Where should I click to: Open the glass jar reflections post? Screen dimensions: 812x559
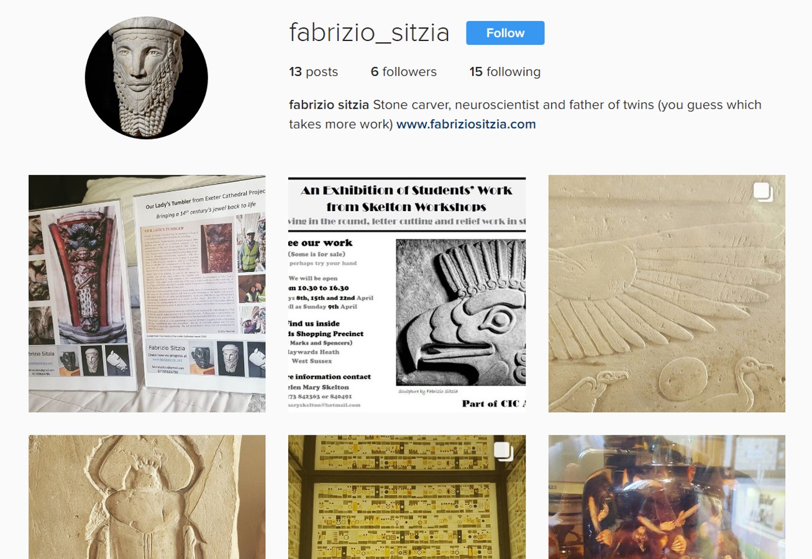pyautogui.click(x=667, y=497)
